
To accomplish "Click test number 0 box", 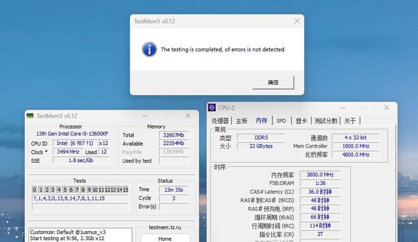I will [35, 189].
